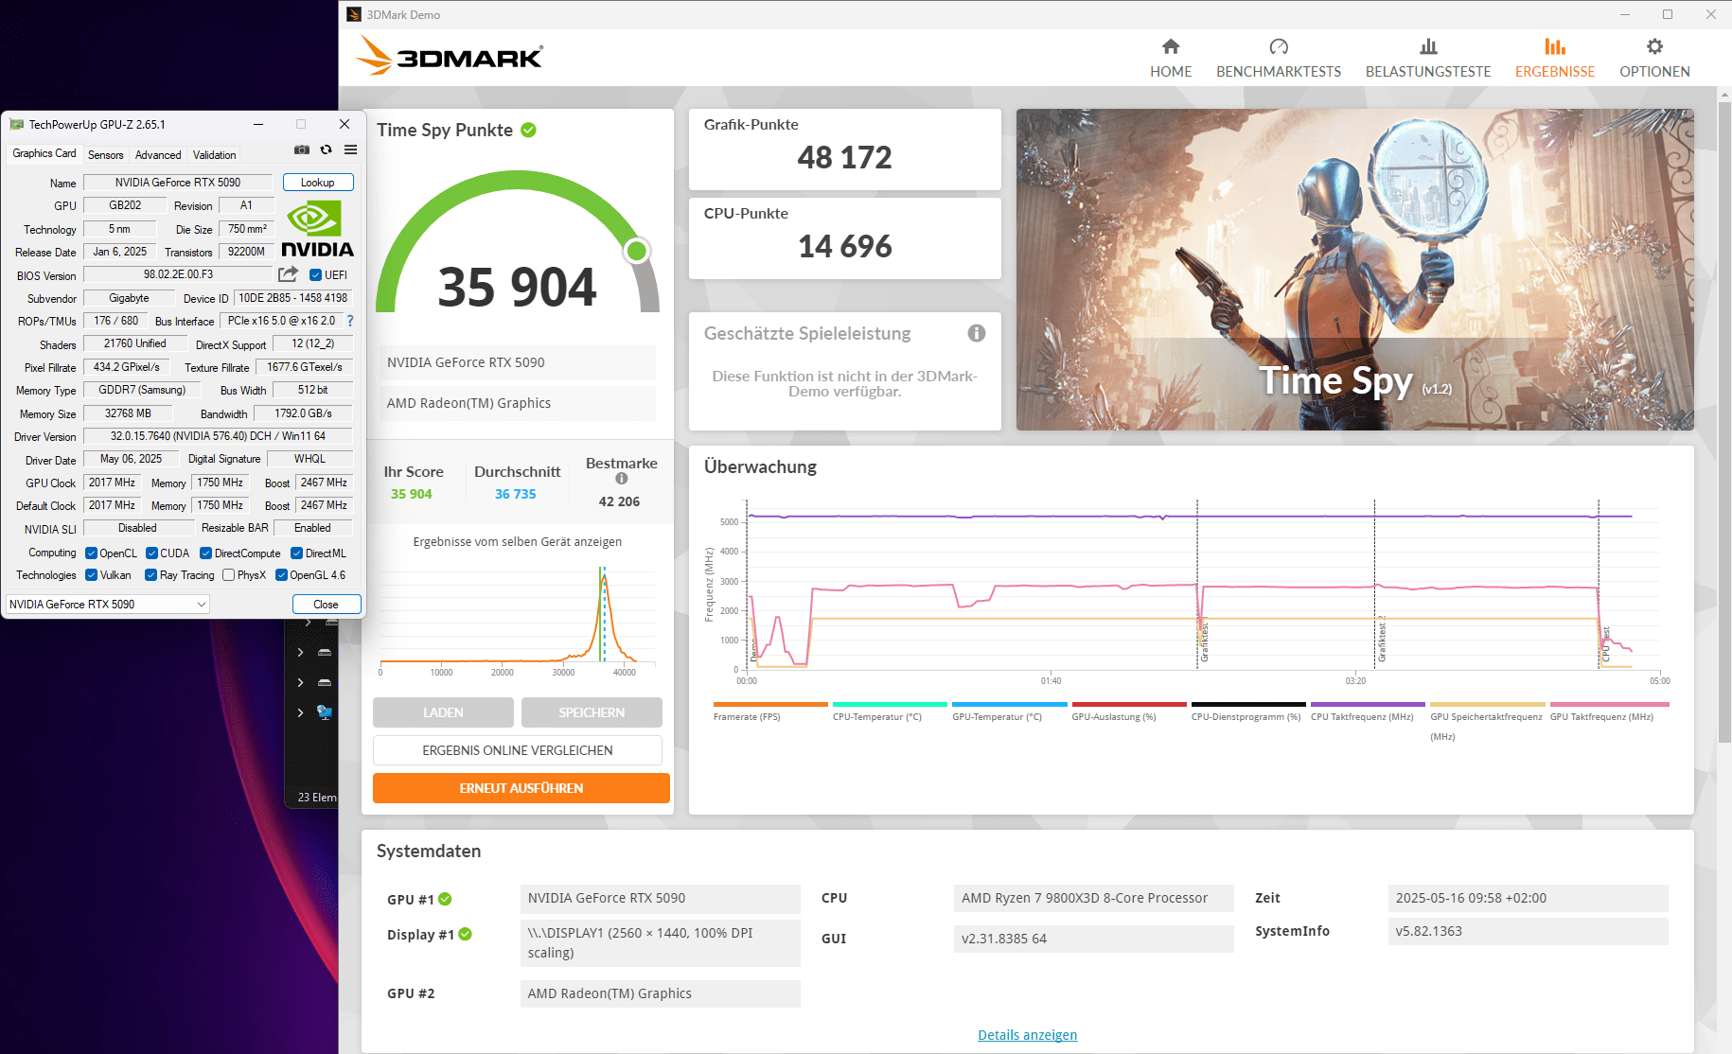Click the orange Framerate (FPS) legend swatch
The width and height of the screenshot is (1732, 1054).
pyautogui.click(x=770, y=704)
